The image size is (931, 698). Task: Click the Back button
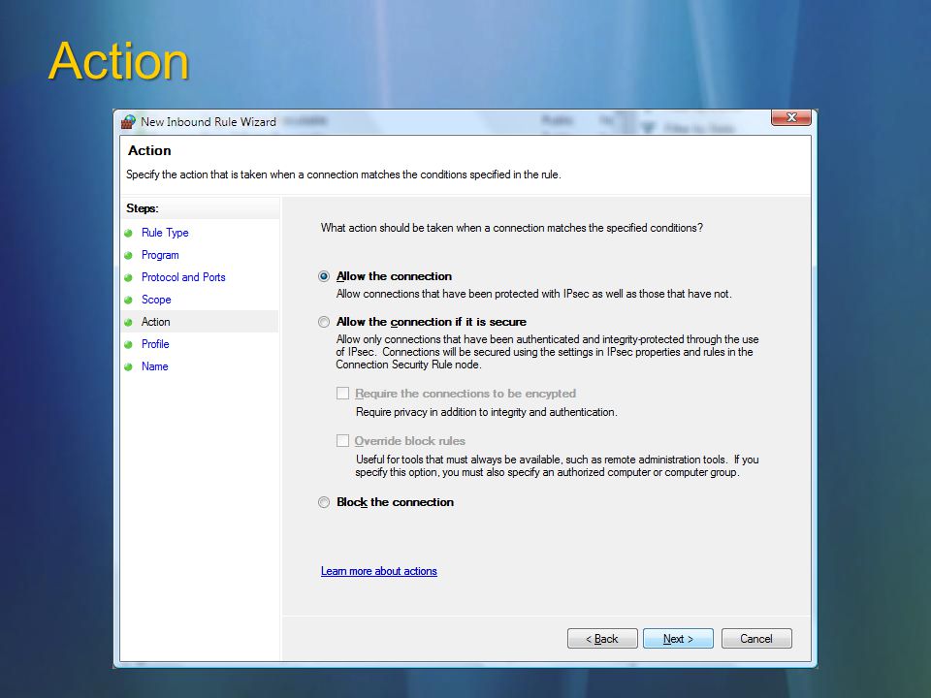pyautogui.click(x=602, y=639)
